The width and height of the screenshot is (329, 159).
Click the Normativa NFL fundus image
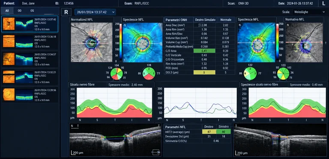click(x=304, y=42)
